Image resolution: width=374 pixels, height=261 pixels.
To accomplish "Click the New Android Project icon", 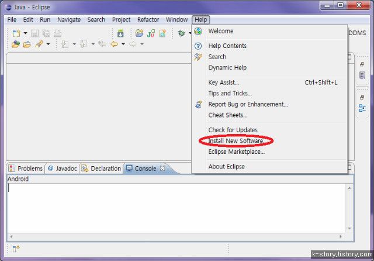I will pyautogui.click(x=139, y=33).
